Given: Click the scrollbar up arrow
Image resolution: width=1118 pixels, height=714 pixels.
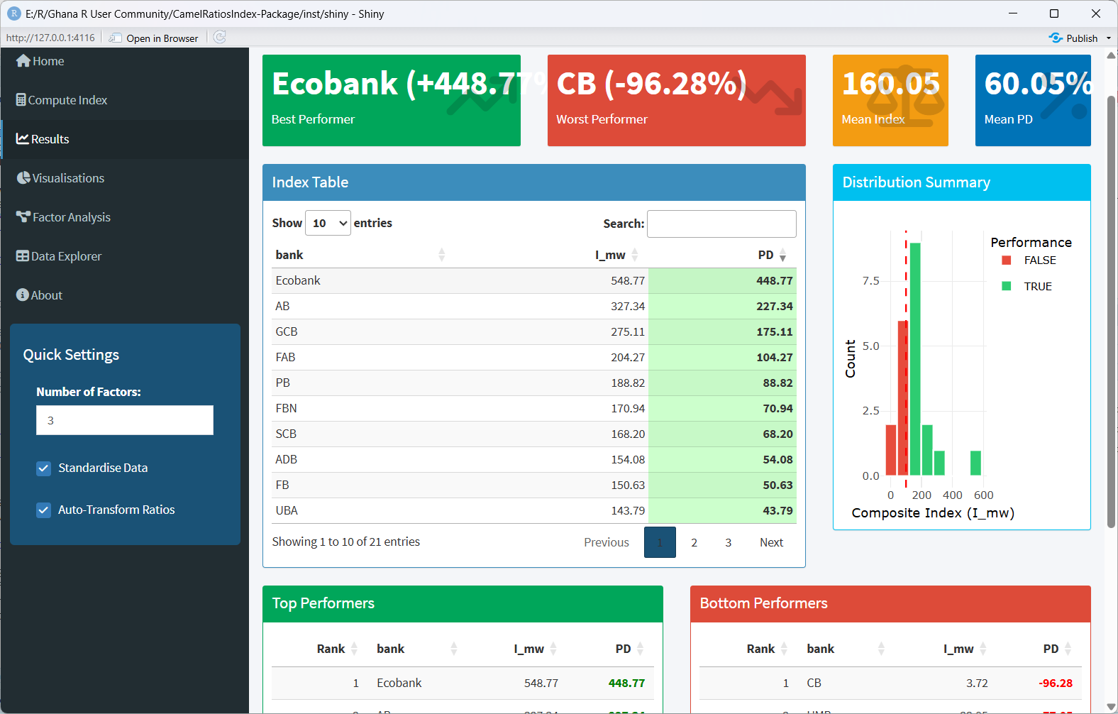Looking at the screenshot, I should click(x=1111, y=55).
